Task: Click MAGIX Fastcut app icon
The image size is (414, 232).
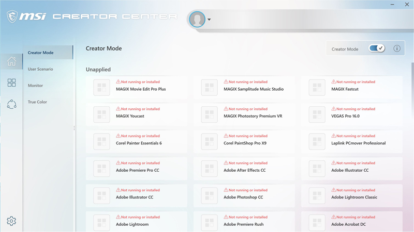Action: (317, 87)
